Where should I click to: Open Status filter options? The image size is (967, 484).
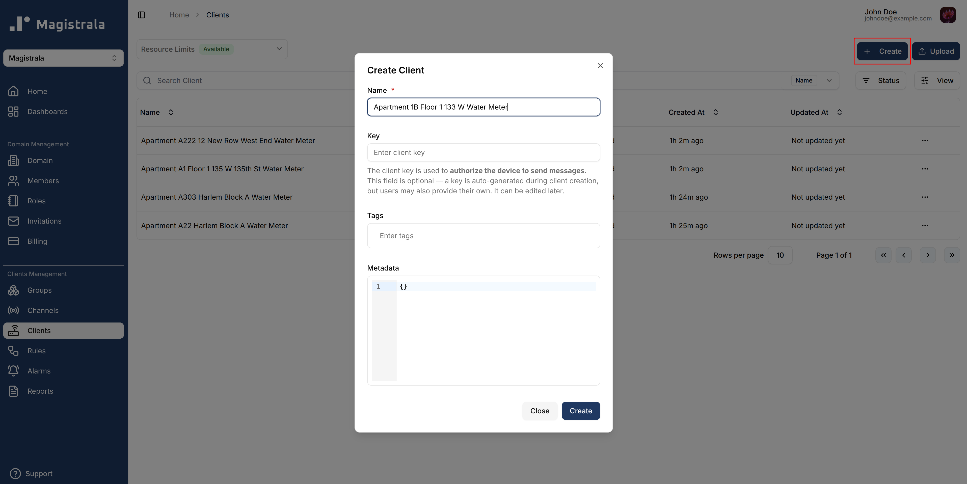point(881,80)
